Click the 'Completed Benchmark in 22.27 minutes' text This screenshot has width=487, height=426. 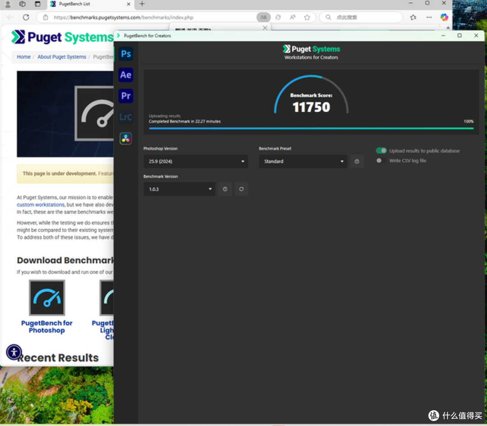(185, 121)
